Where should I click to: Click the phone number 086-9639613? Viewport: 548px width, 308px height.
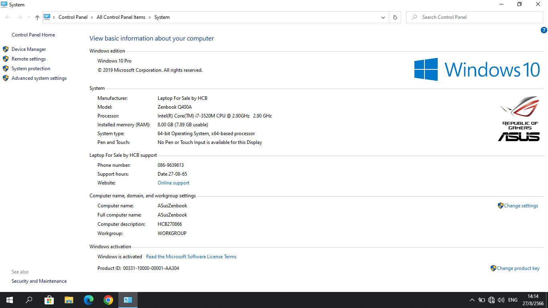pos(170,165)
